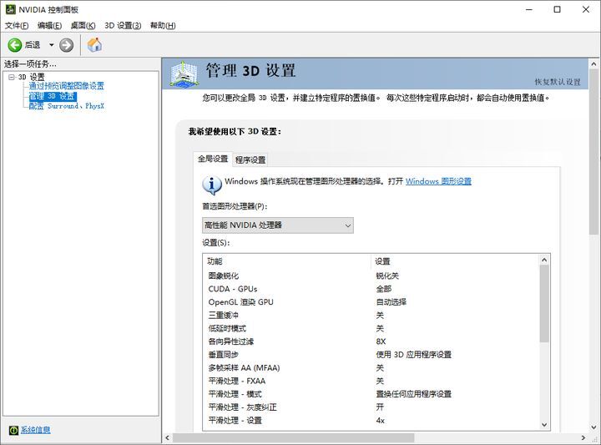Select the 平滑处理 - 模式 row
The image size is (601, 445).
point(371,394)
